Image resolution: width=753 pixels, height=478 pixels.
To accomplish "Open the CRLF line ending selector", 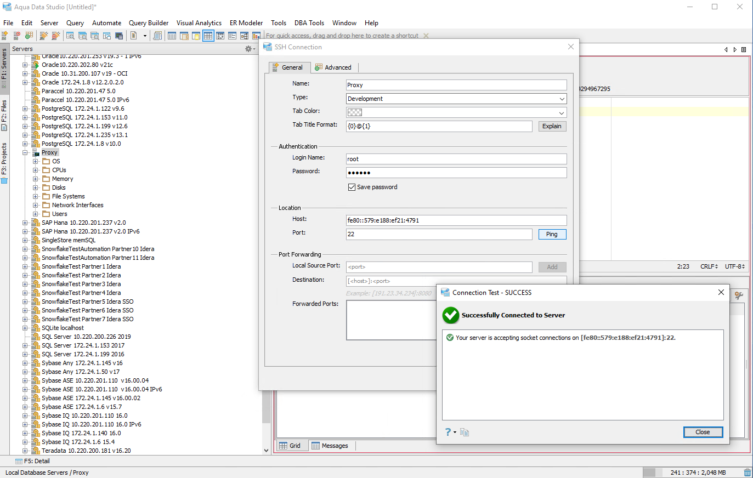I will 709,266.
